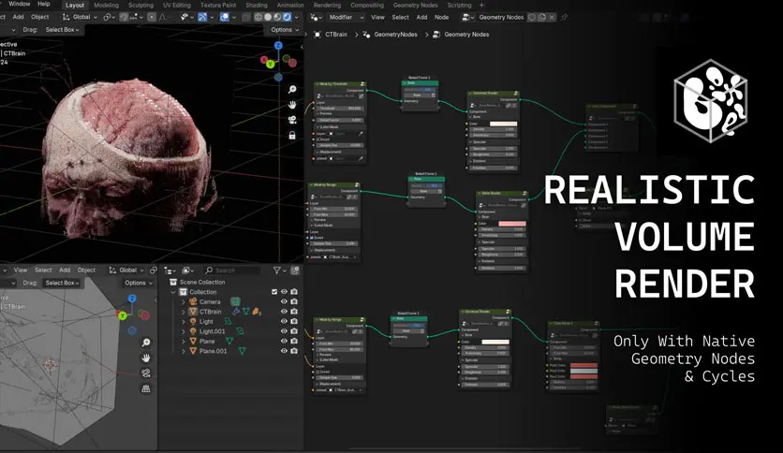Screen dimensions: 783x453
Task: Hide Camera using its eye icon
Action: click(284, 301)
